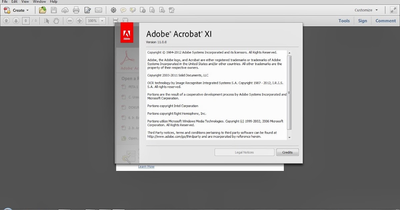
Task: Open a file with the folder icon
Action: click(42, 10)
